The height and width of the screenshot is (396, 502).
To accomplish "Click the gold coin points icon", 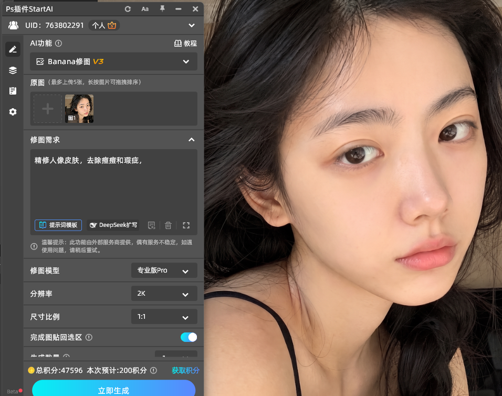I will pyautogui.click(x=31, y=370).
